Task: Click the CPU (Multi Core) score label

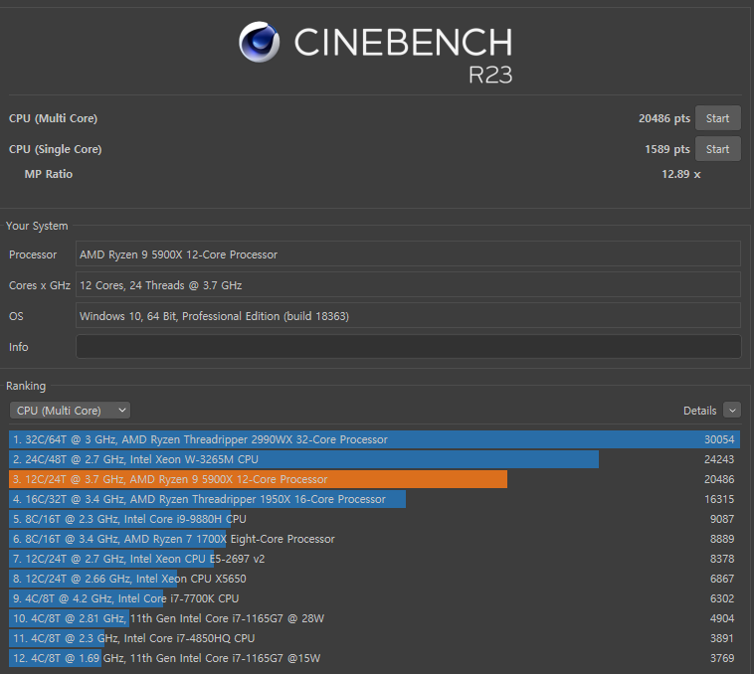Action: click(x=53, y=118)
